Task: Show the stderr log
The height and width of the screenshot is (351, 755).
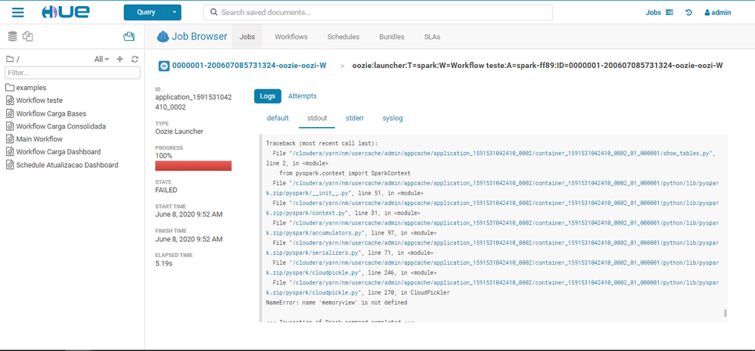Action: [x=355, y=118]
